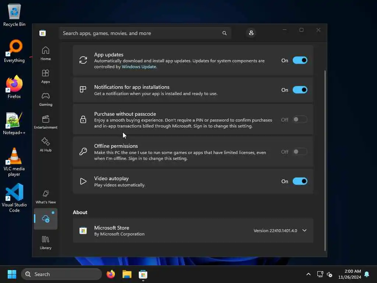Open Apps section in sidebar
The height and width of the screenshot is (283, 377).
point(45,76)
